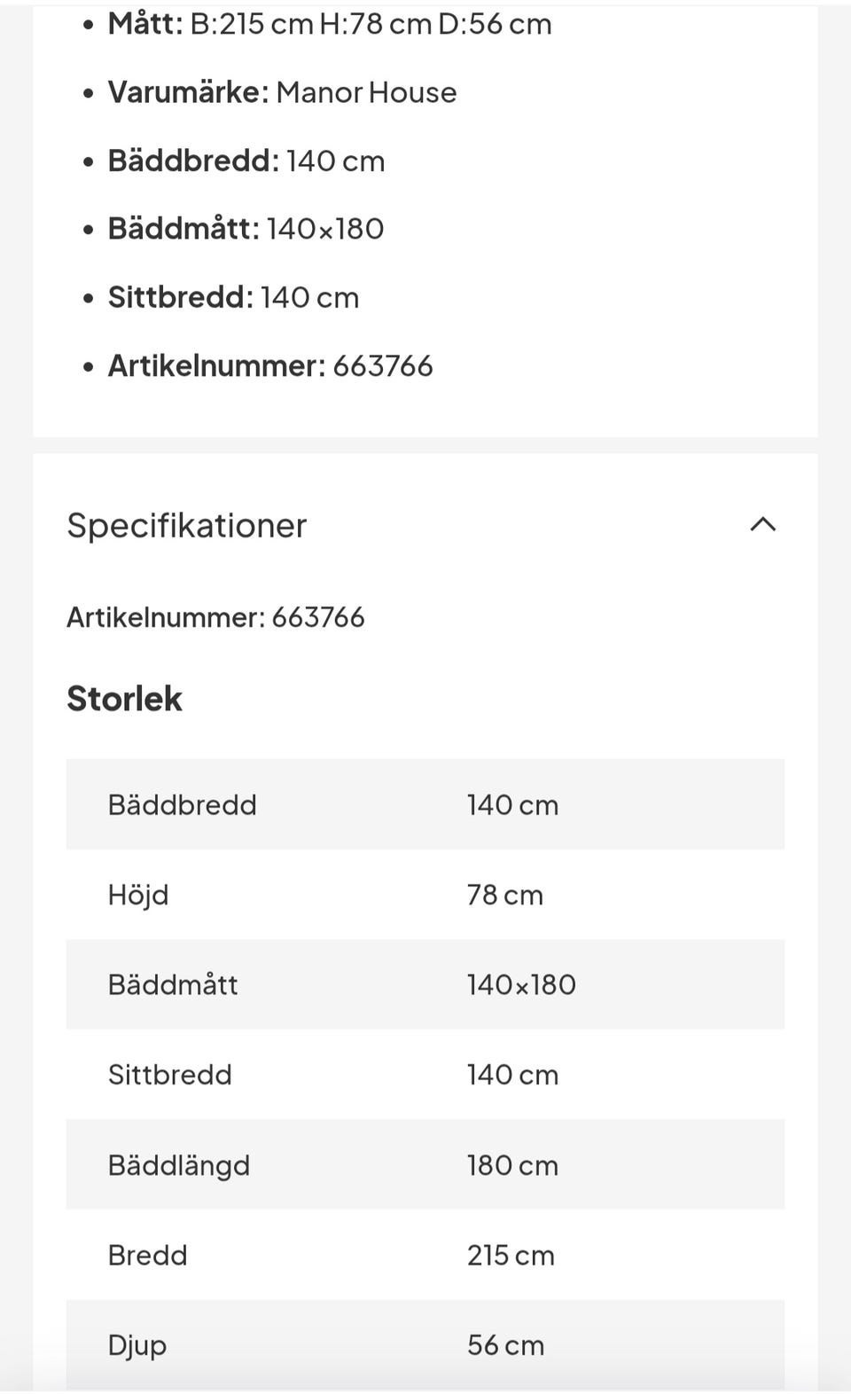Select the Mått bullet with dimensions

click(330, 24)
